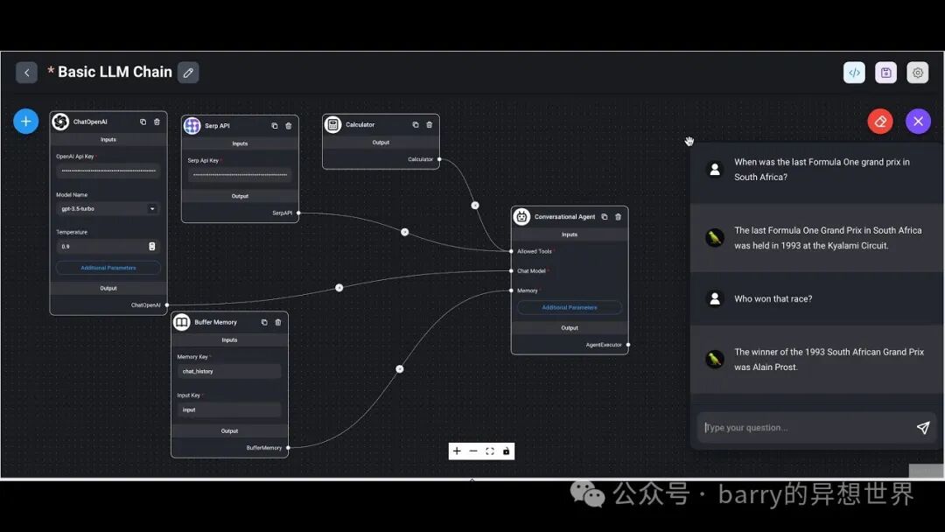Viewport: 945px width, 532px height.
Task: Clear the chat with the red eraser button
Action: tap(880, 121)
